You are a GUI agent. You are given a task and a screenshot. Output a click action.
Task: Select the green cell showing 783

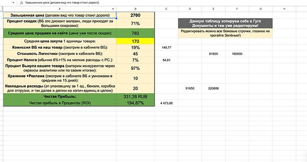pyautogui.click(x=135, y=33)
